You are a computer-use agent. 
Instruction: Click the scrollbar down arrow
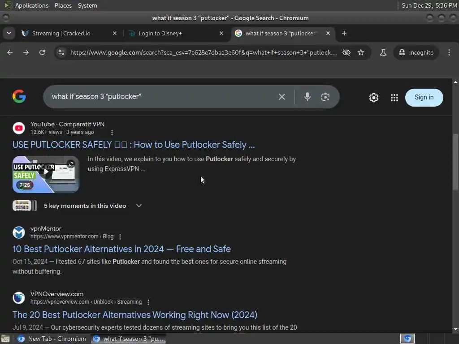coord(455,329)
